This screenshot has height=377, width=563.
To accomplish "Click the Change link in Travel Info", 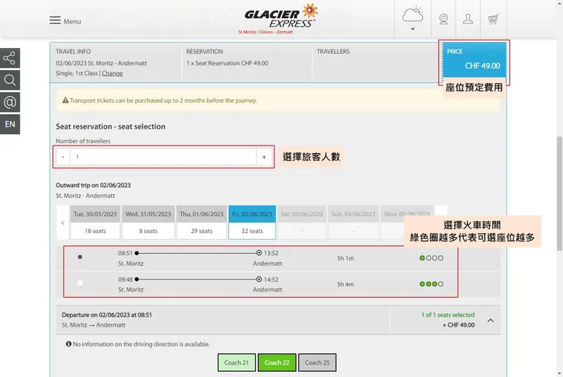I will [112, 73].
